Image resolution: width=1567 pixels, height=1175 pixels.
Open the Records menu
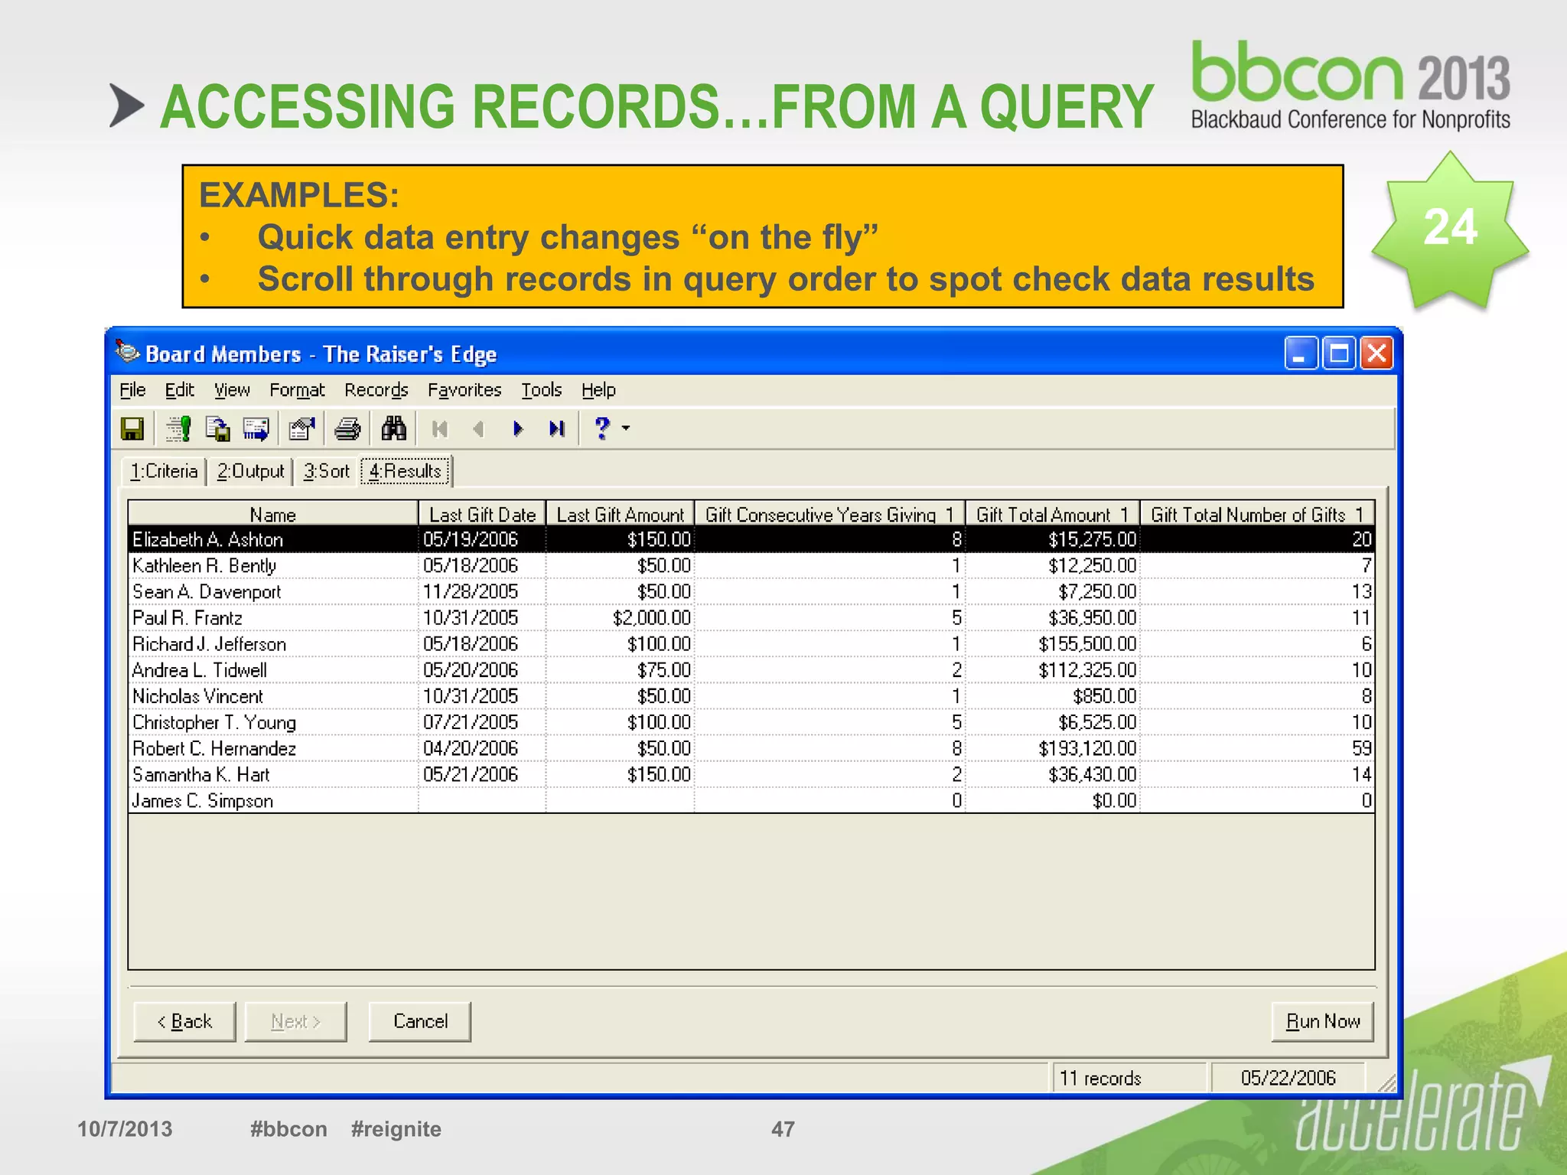[x=376, y=390]
